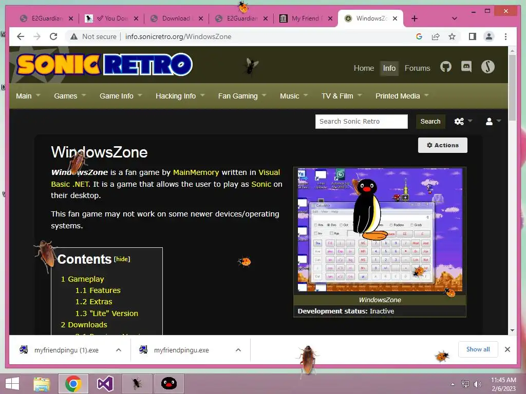Open the Hacking Info nav dropdown
This screenshot has height=394, width=526.
click(180, 96)
